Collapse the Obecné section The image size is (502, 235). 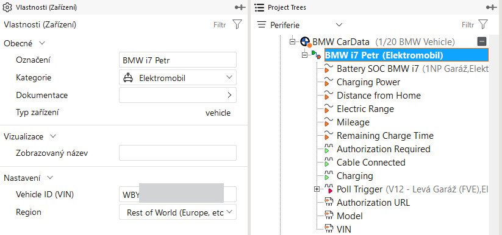coord(41,43)
